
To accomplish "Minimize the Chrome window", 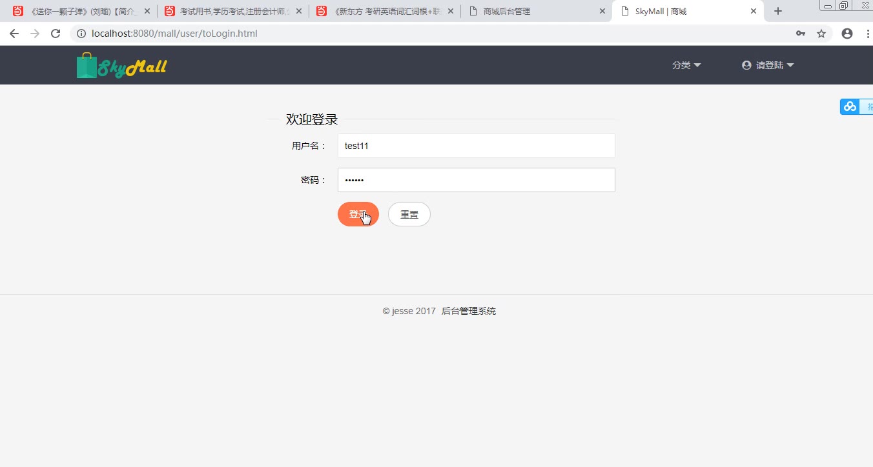I will 828,5.
